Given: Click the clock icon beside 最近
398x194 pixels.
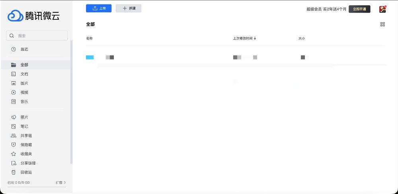Looking at the screenshot, I should click(x=14, y=49).
